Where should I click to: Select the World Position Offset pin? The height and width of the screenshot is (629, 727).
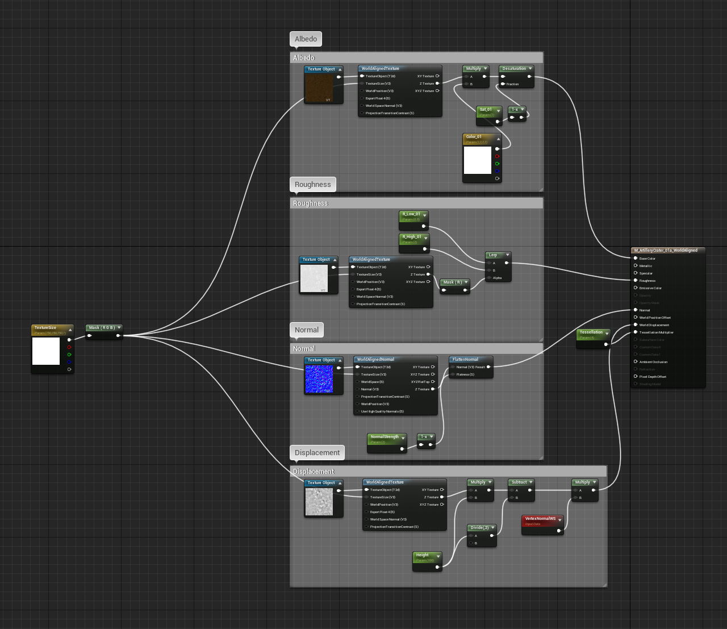[x=636, y=317]
